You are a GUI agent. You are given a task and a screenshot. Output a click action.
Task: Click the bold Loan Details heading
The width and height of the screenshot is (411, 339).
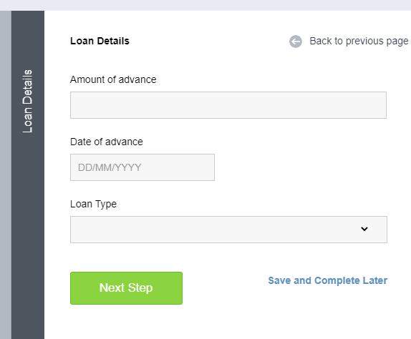pos(100,41)
